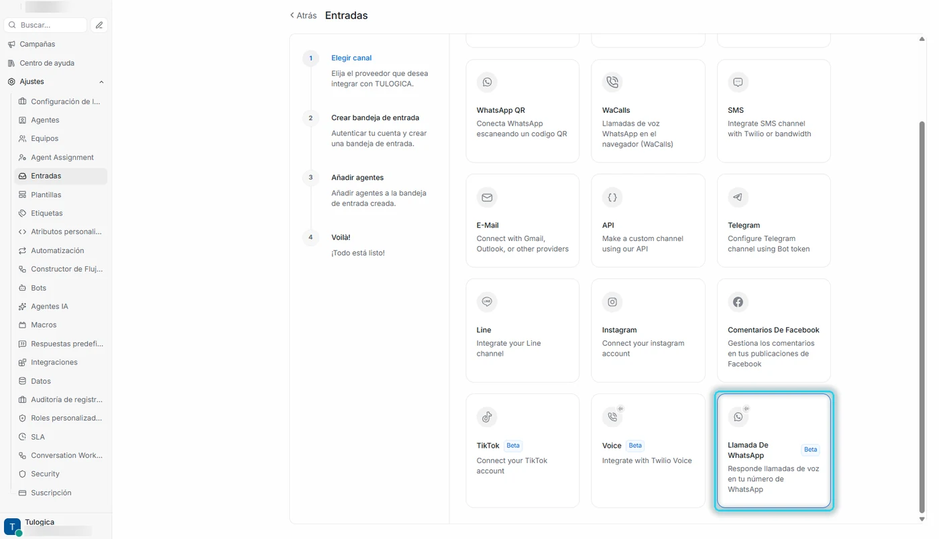
Task: Click the robot icon beside Bots
Action: click(23, 288)
